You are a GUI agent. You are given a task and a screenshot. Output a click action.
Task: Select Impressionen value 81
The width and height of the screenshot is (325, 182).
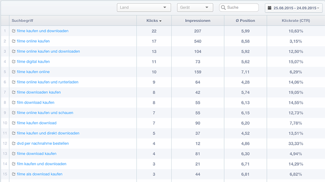coord(198,154)
